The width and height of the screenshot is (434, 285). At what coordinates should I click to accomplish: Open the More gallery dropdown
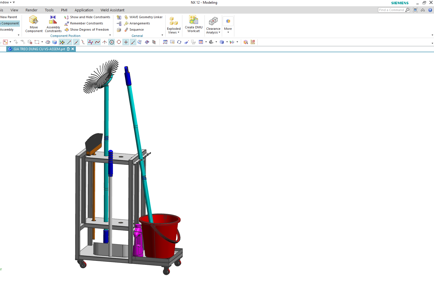pyautogui.click(x=228, y=32)
